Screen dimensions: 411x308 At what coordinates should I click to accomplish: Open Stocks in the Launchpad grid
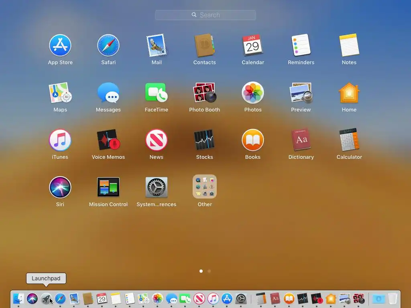[x=204, y=140]
